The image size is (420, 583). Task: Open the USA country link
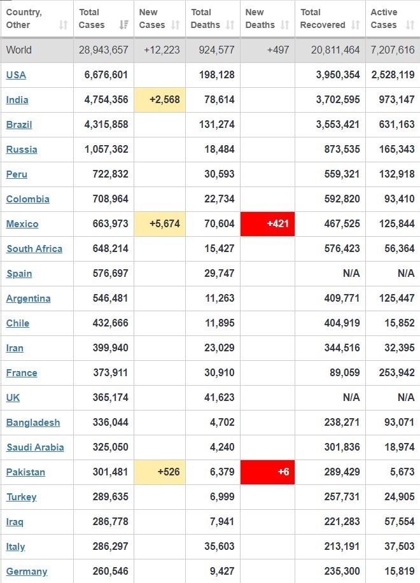pyautogui.click(x=16, y=74)
